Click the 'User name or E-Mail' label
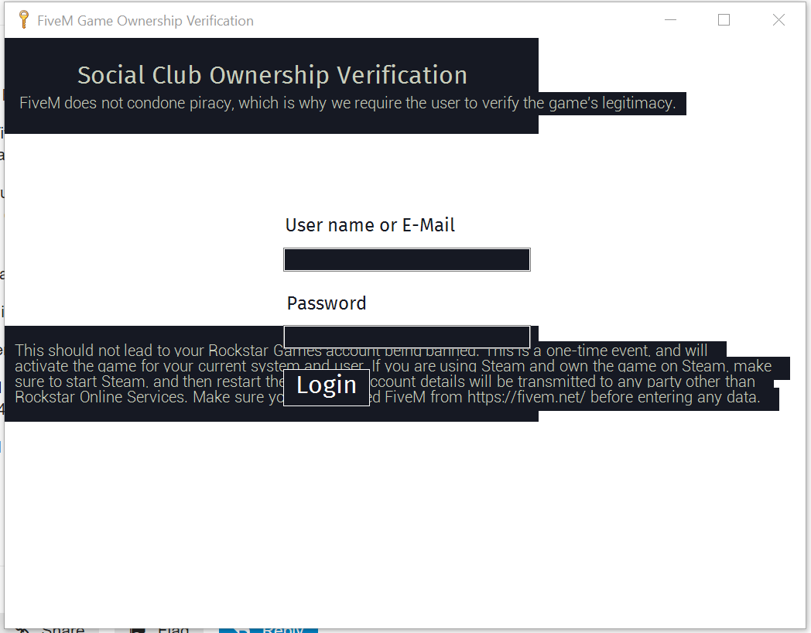 pyautogui.click(x=371, y=225)
